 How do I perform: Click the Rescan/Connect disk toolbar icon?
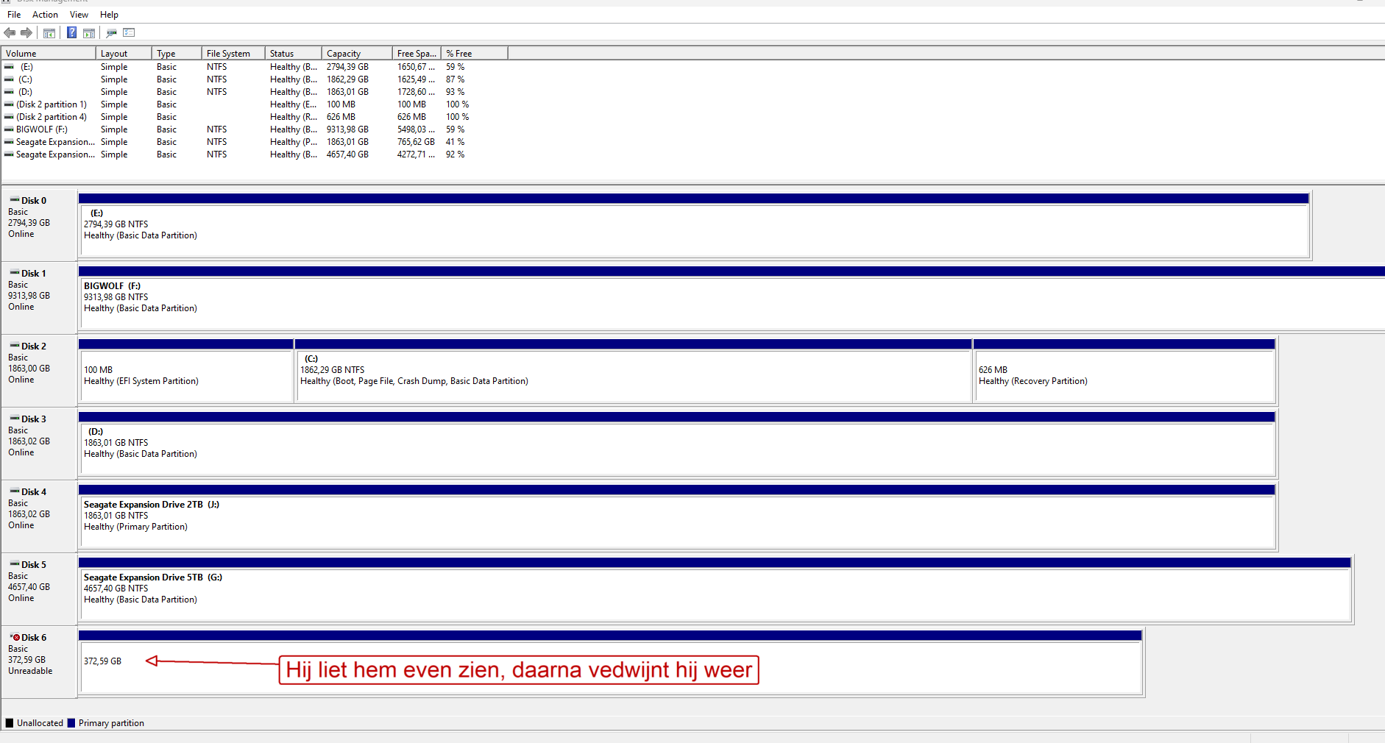pyautogui.click(x=112, y=32)
